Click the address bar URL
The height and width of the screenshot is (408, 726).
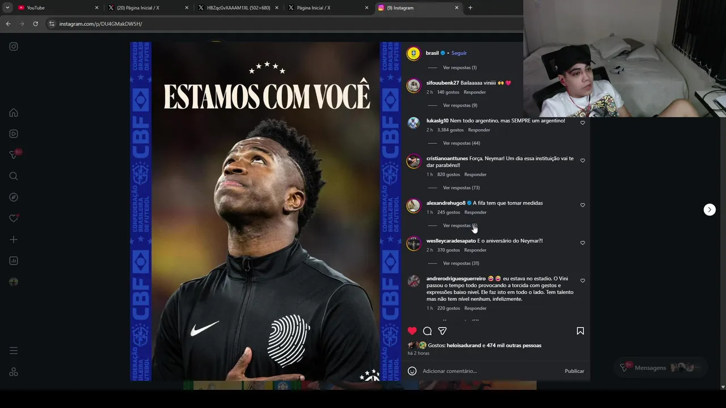(100, 24)
